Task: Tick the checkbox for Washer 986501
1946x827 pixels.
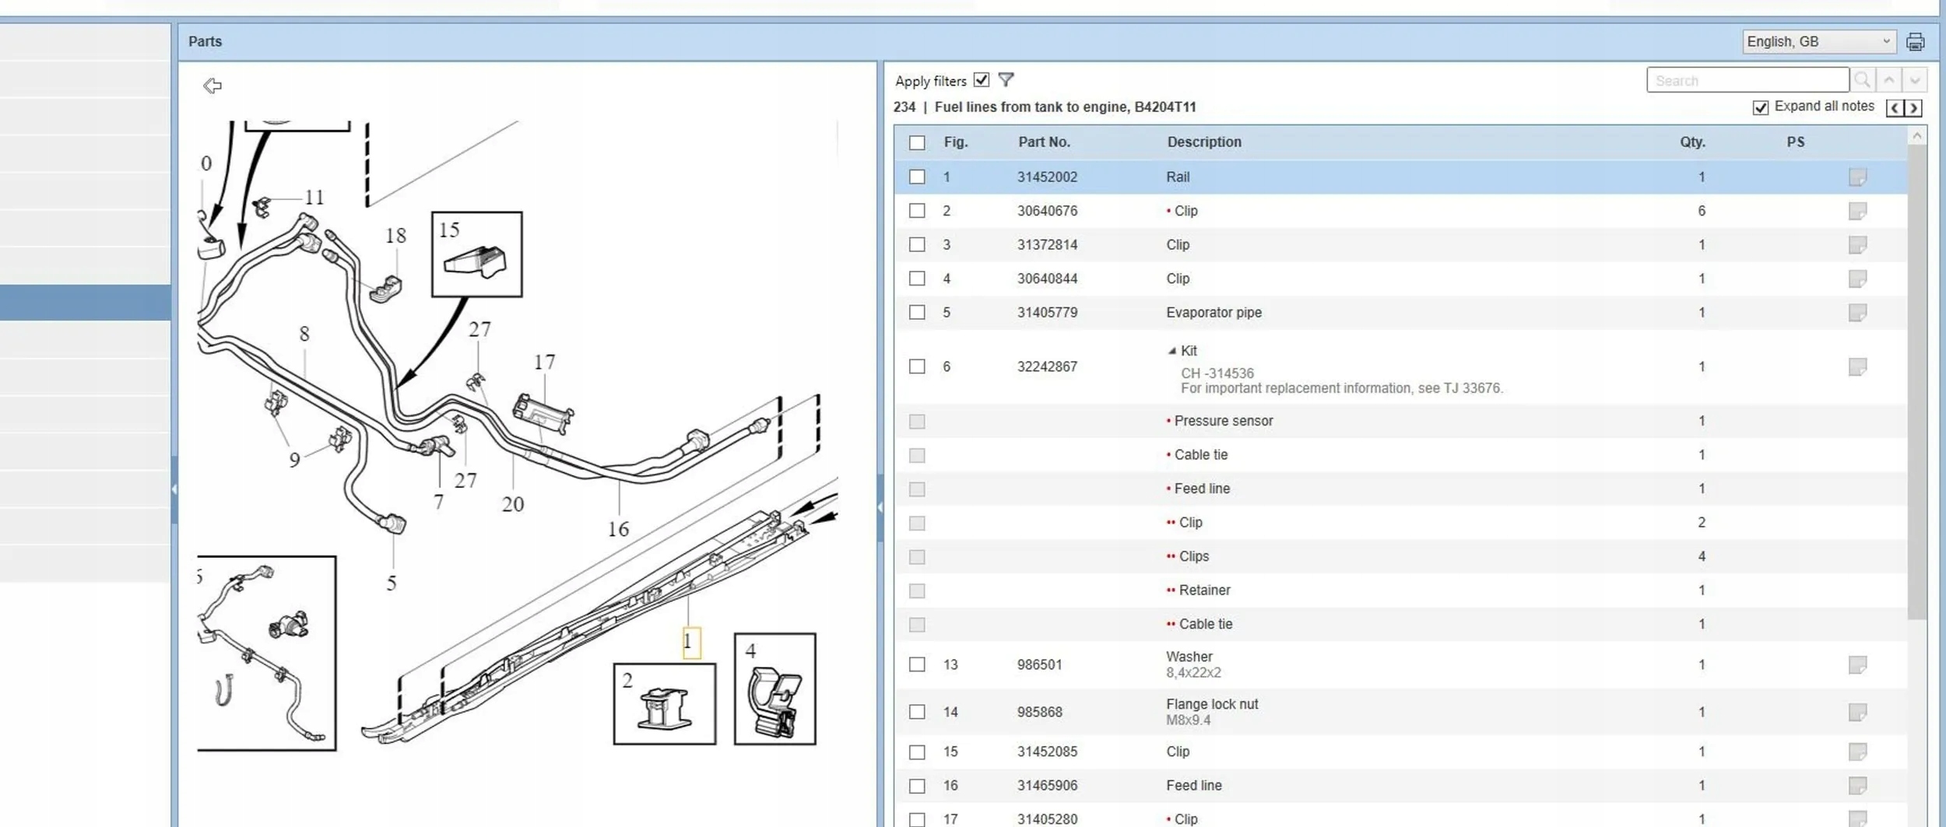Action: click(x=917, y=664)
